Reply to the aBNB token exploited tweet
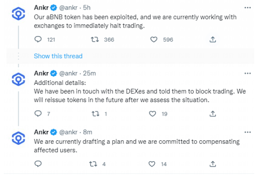This screenshot has height=179, width=273. (x=38, y=40)
